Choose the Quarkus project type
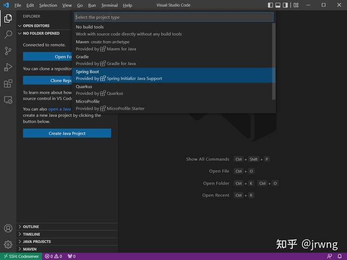Viewport: 347px width, 260px height. (173, 90)
